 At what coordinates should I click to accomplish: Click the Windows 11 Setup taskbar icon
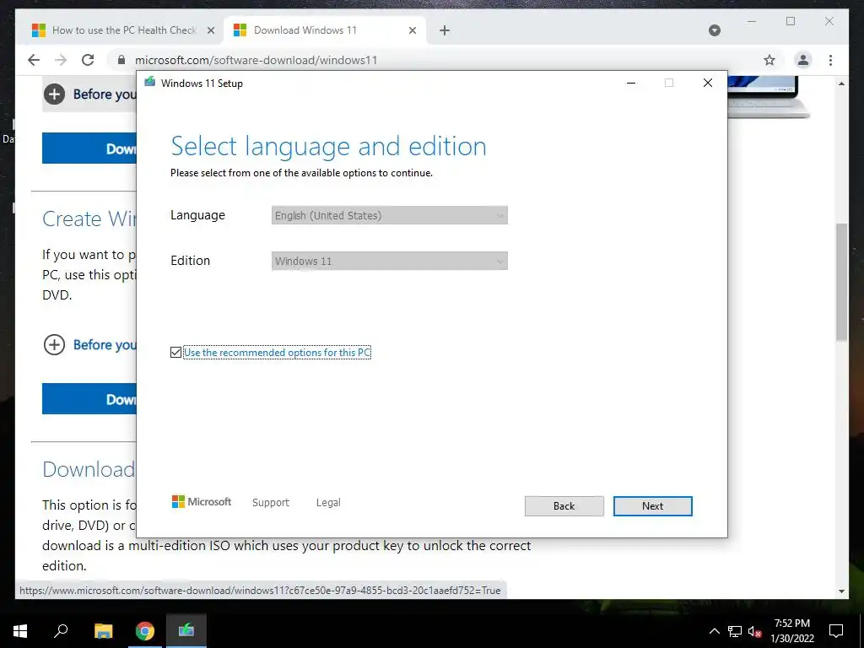(x=186, y=630)
